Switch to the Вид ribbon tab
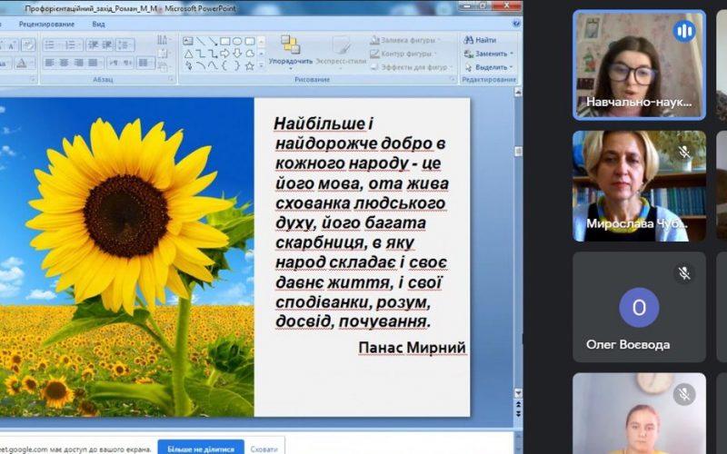Screen dimensions: 727x454 [98, 24]
